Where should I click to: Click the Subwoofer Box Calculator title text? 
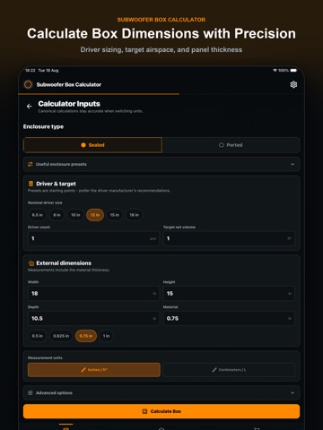tap(69, 84)
